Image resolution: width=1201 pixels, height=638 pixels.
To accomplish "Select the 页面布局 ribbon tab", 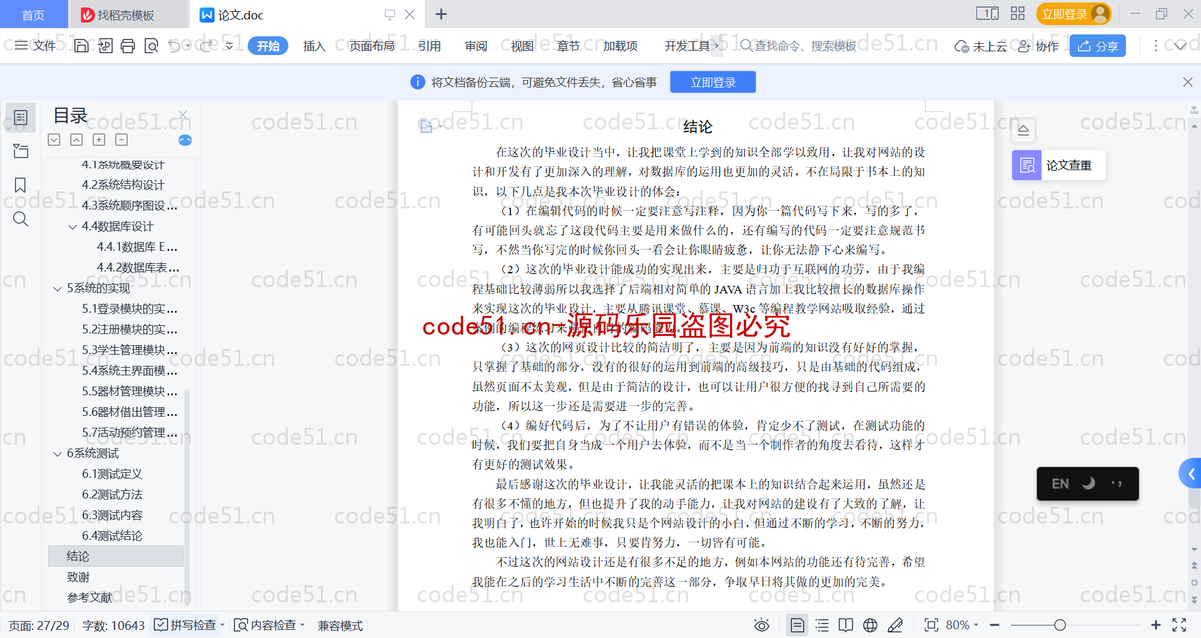I will click(x=372, y=46).
